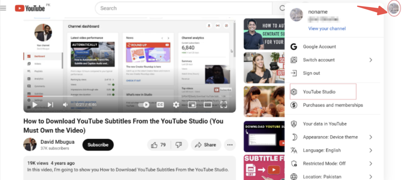Click the Share button
This screenshot has height=180, width=406.
(206, 145)
